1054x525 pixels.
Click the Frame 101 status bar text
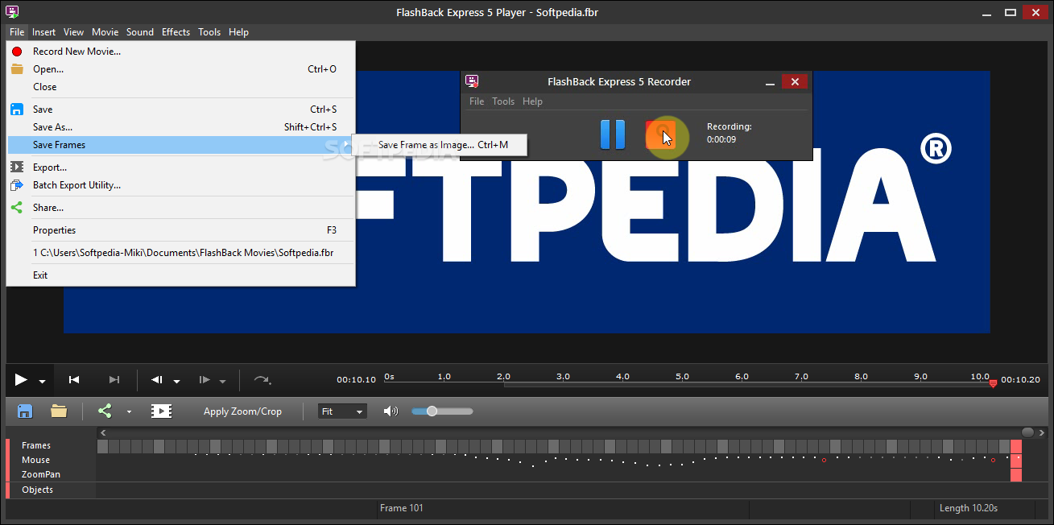click(402, 508)
